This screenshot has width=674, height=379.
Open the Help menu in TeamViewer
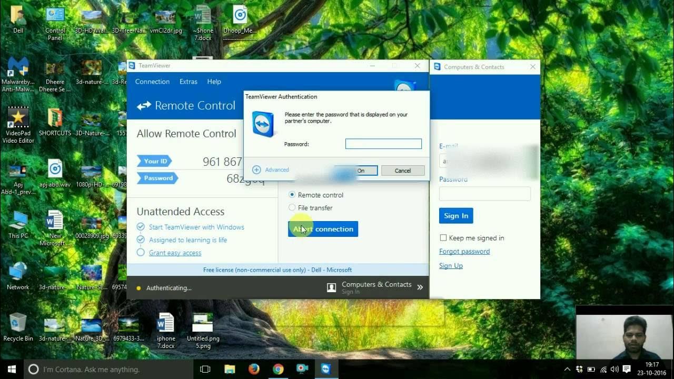tap(214, 82)
